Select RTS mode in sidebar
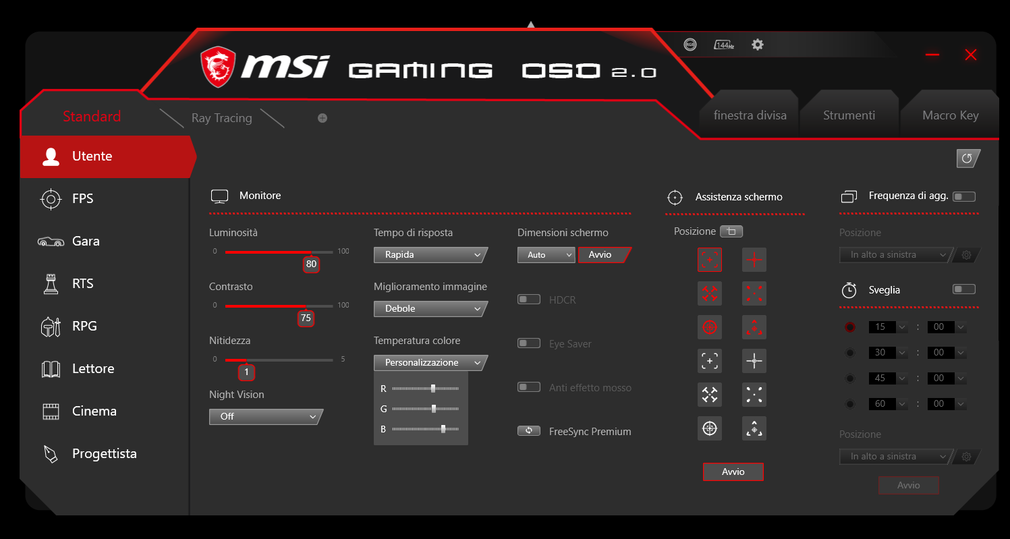The height and width of the screenshot is (539, 1010). (105, 284)
